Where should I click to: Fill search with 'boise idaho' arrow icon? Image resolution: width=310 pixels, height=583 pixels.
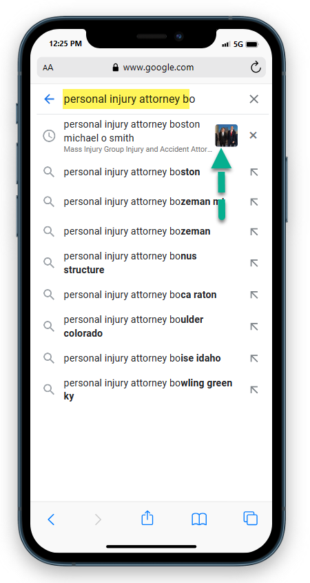pos(254,359)
